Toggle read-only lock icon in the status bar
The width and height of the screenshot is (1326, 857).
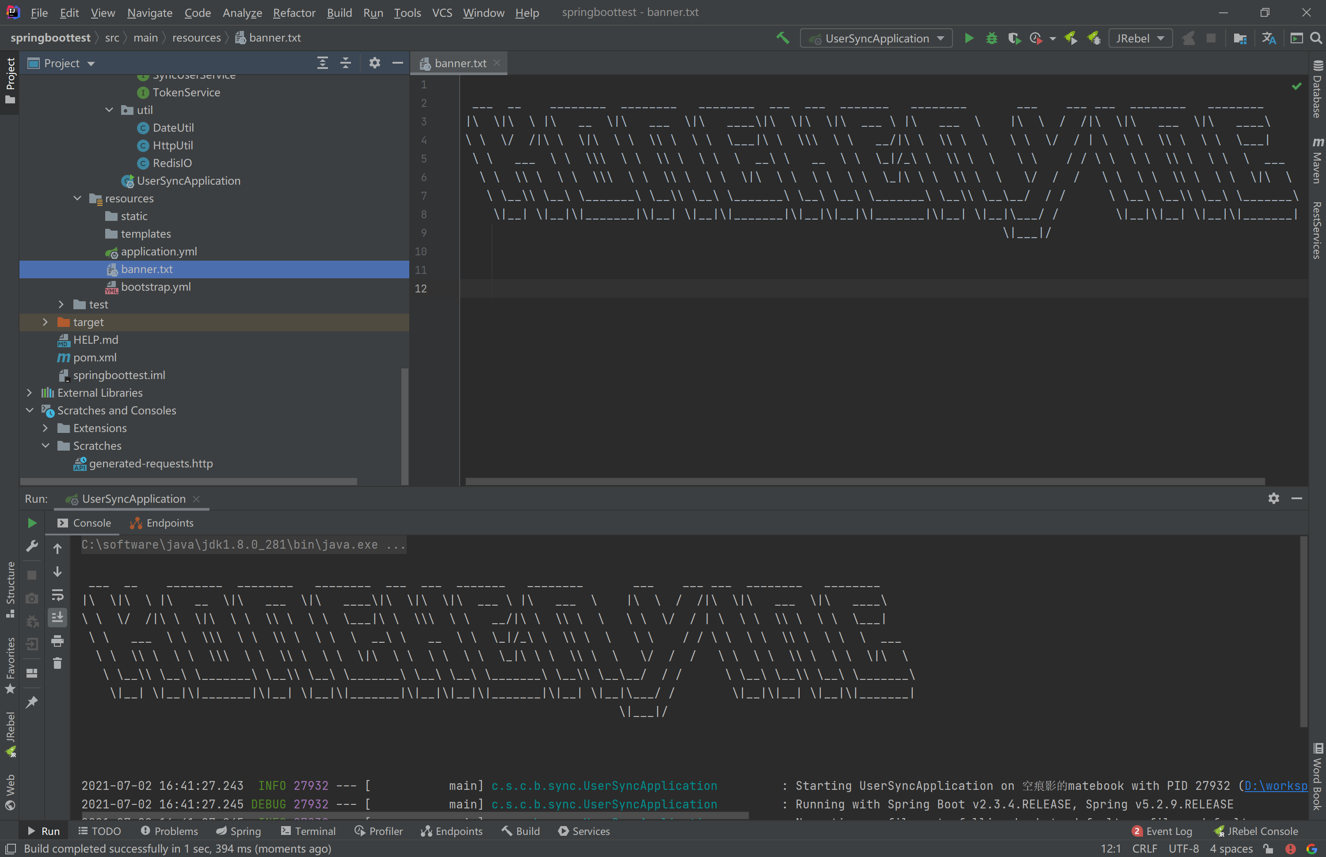pos(1268,849)
